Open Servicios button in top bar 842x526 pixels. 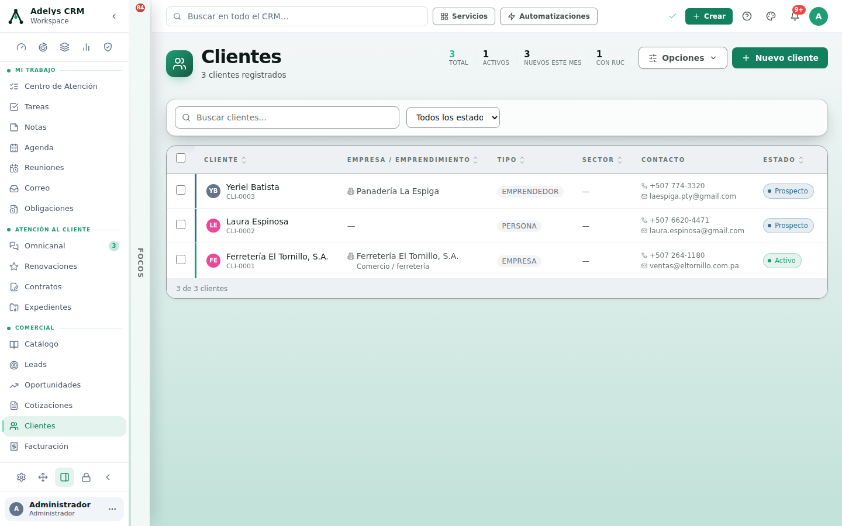coord(464,16)
